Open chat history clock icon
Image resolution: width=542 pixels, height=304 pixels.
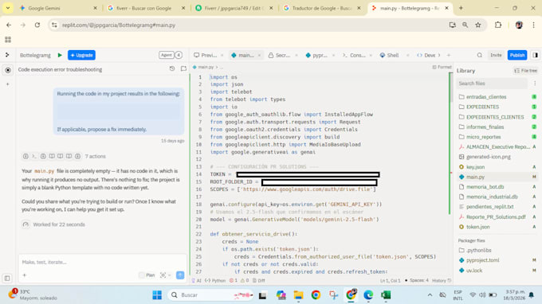click(x=172, y=68)
